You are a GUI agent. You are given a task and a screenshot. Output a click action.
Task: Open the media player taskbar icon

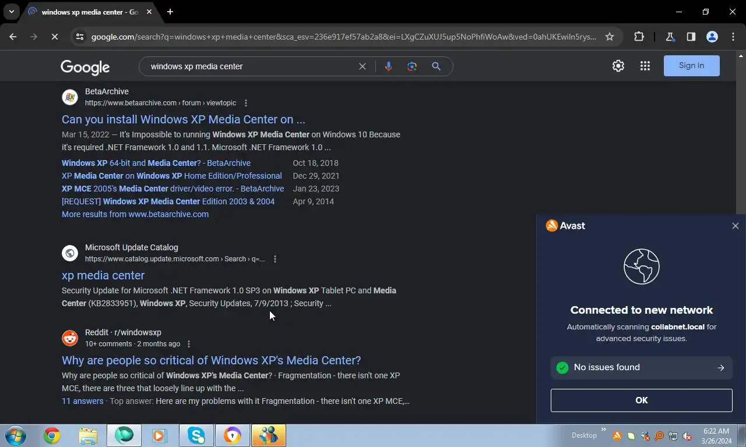click(x=160, y=435)
